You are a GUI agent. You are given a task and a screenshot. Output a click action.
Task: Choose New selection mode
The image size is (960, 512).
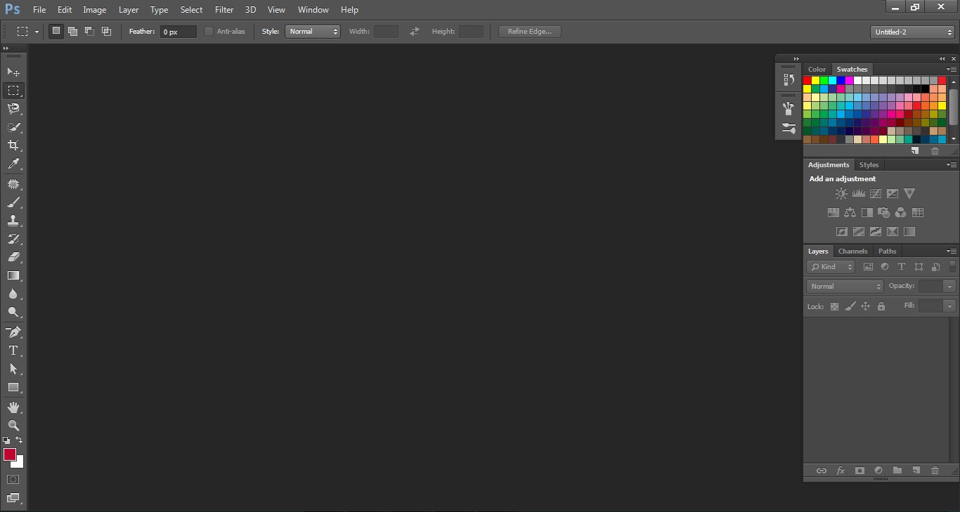pos(56,31)
